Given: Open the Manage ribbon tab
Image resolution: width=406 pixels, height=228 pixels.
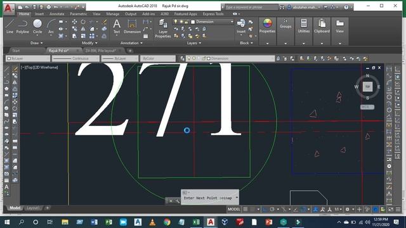Looking at the screenshot, I should coord(113,14).
